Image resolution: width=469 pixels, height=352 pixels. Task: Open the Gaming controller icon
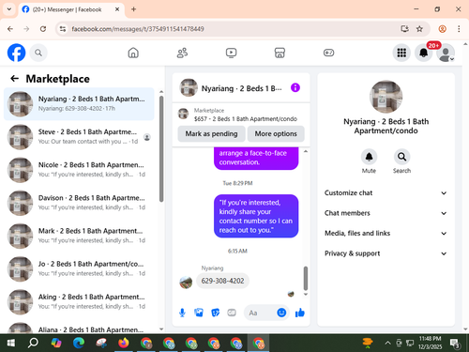[328, 53]
